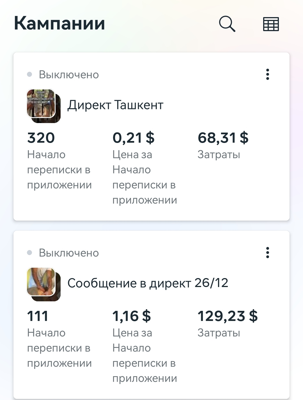Tap Затраты label under 129,23 $

tap(219, 333)
